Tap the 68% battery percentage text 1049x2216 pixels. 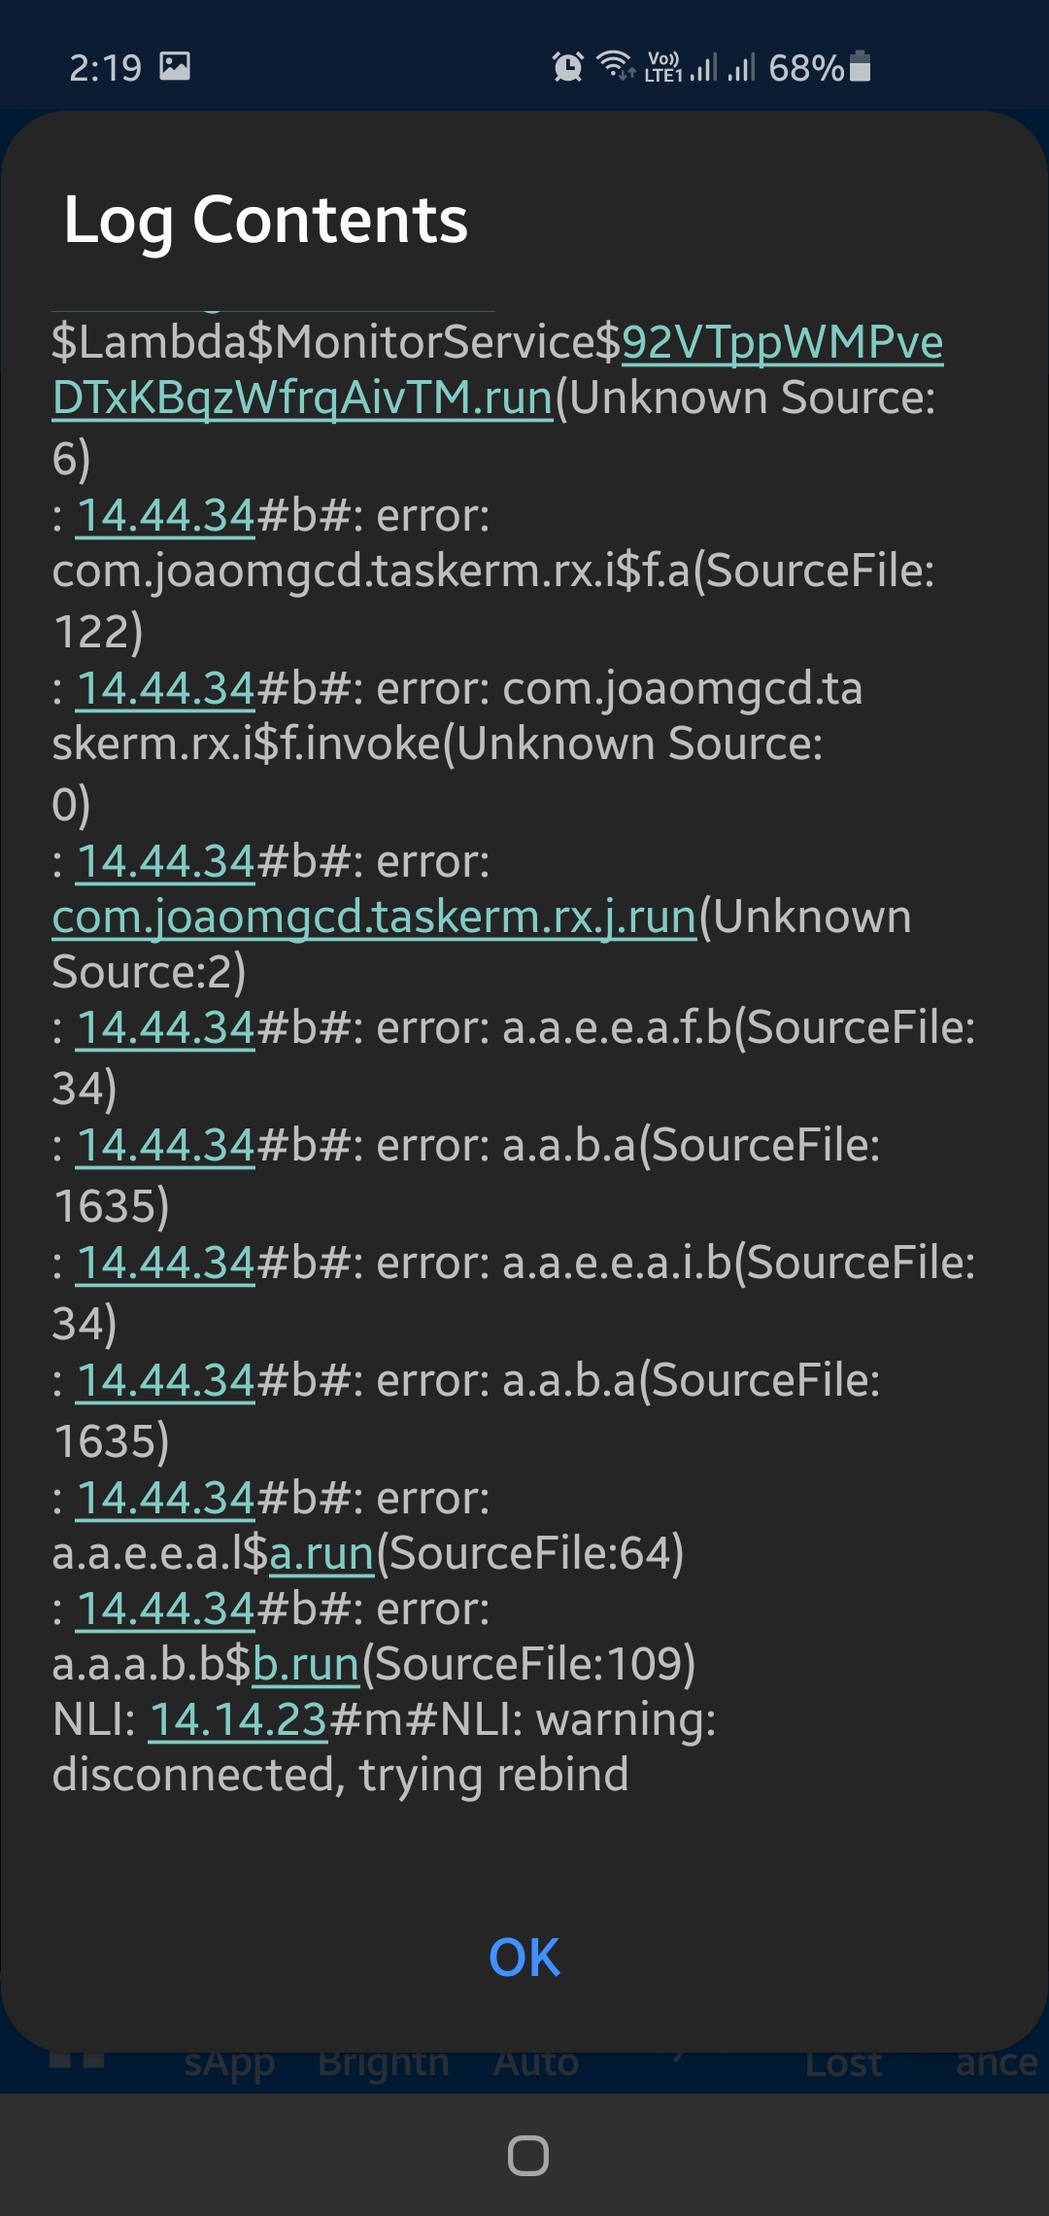pyautogui.click(x=805, y=68)
